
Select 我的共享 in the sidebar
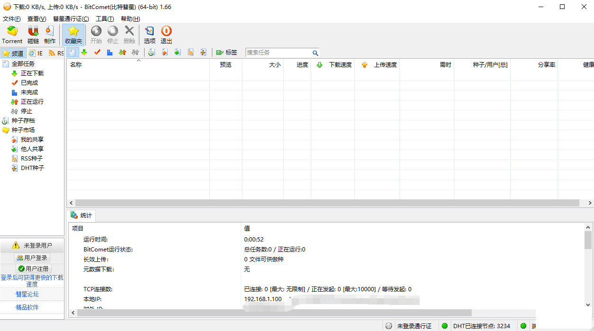pos(32,139)
